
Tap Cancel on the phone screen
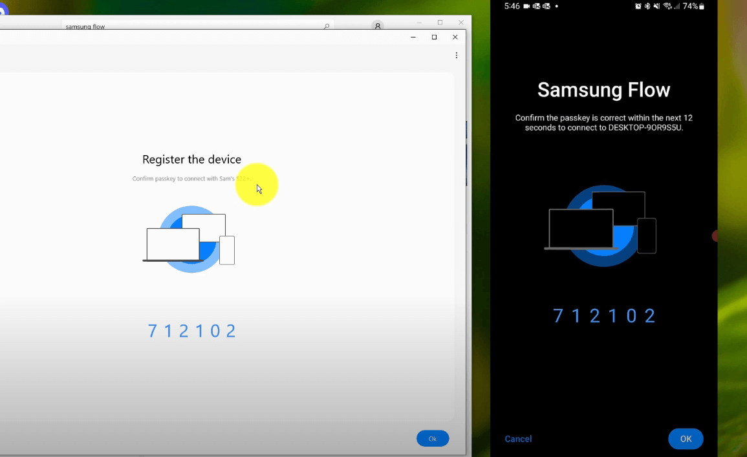coord(518,439)
